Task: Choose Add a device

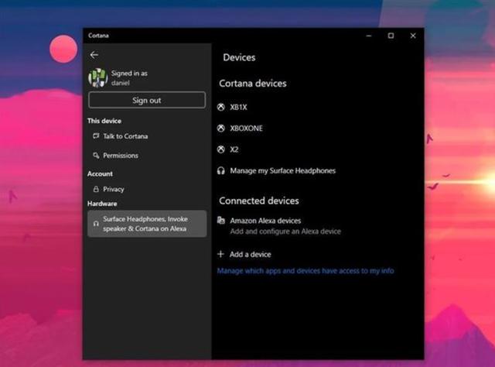Action: tap(250, 254)
